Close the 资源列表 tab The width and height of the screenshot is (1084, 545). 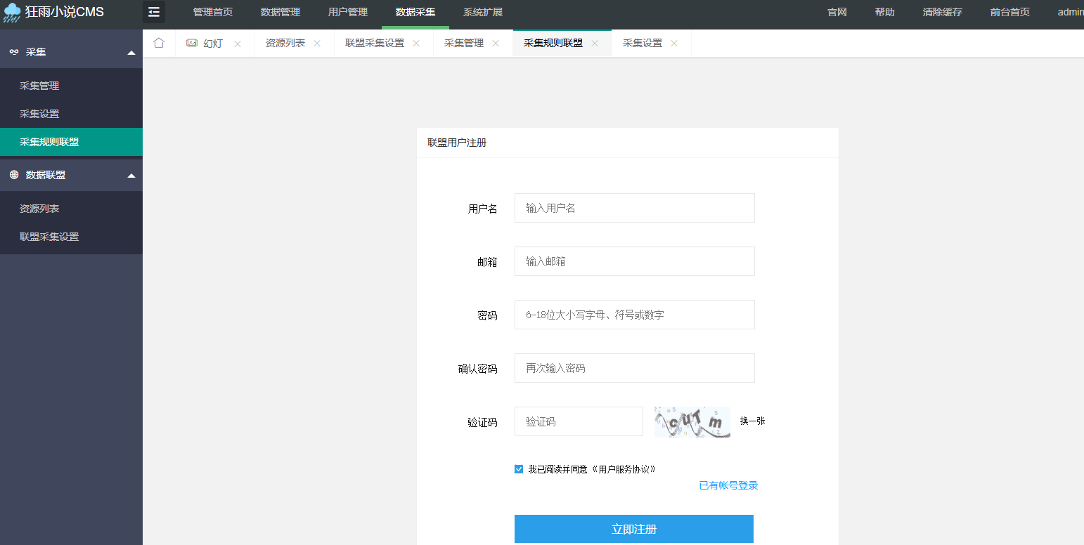[x=317, y=43]
